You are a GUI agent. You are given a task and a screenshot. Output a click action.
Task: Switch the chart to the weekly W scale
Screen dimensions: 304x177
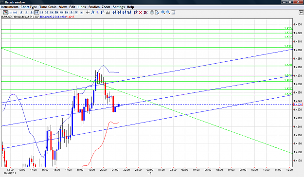pos(76,13)
